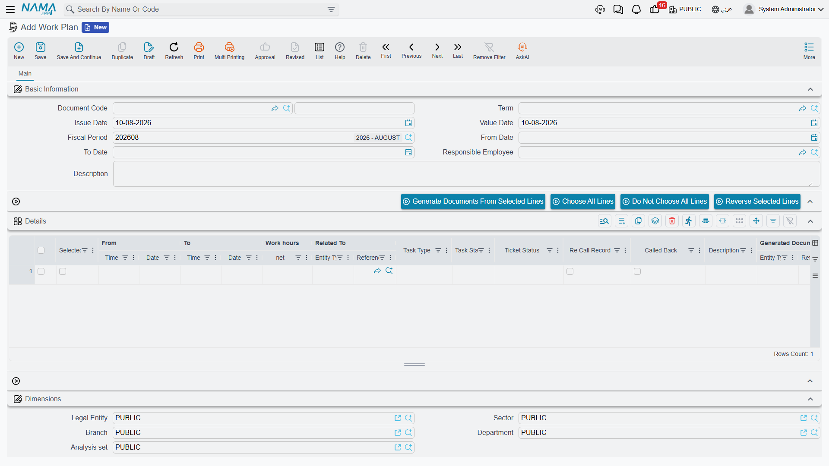Click the NAMA ERP logo

pyautogui.click(x=39, y=9)
